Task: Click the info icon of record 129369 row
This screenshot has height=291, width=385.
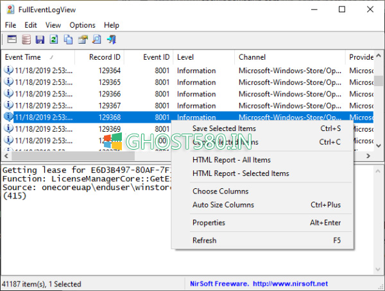Action: (x=8, y=128)
